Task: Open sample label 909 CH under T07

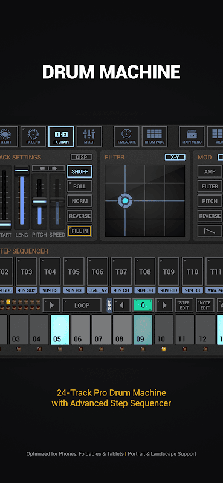Action: click(121, 290)
